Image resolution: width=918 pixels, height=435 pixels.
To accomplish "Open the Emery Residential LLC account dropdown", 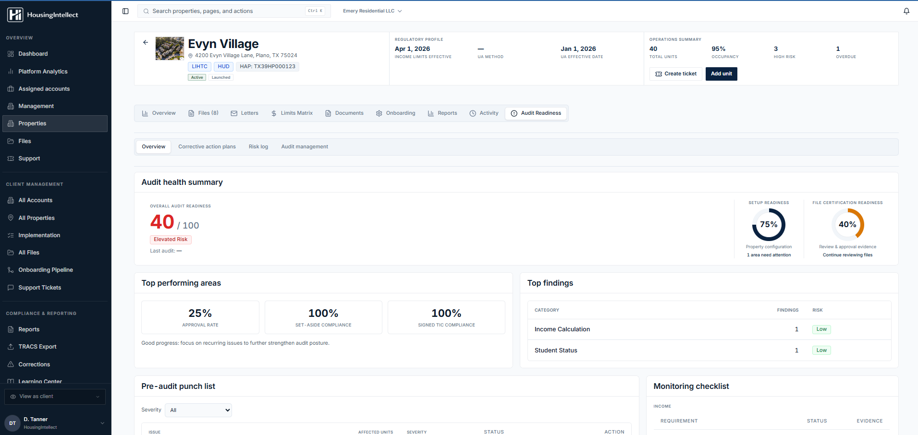I will [372, 11].
